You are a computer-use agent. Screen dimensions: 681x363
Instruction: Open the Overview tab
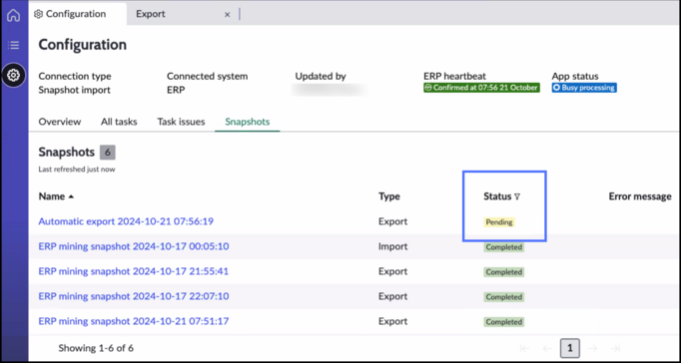(x=60, y=122)
